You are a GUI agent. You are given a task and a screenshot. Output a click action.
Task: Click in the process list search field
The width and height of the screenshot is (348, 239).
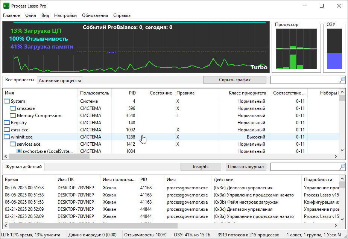coord(305,80)
